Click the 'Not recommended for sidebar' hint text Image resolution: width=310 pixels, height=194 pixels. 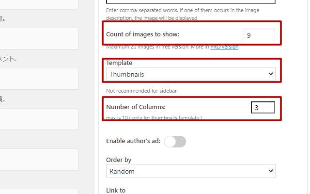[140, 91]
